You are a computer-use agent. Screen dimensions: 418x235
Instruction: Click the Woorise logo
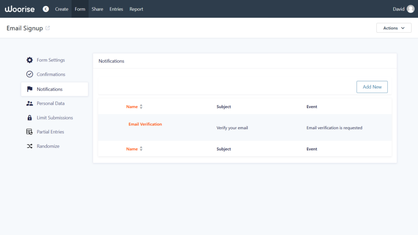pos(20,9)
